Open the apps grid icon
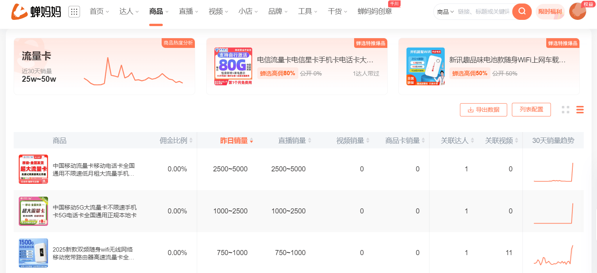The image size is (597, 273). (74, 12)
